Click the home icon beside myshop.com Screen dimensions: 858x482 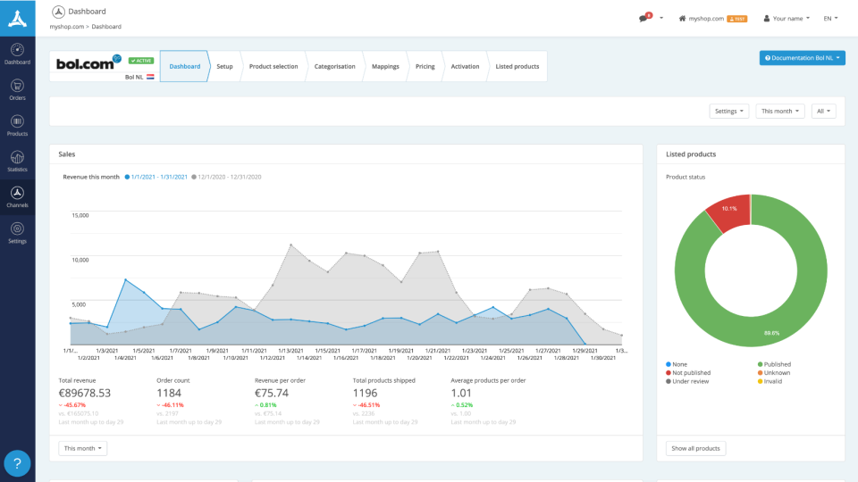[682, 19]
